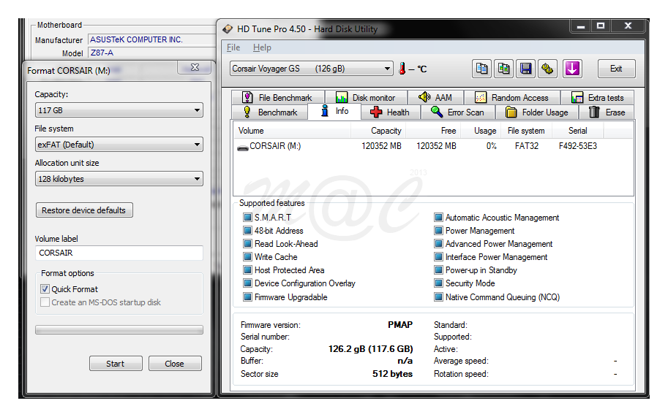Viewport: 668px width, 417px height.
Task: Toggle the Read Look-Ahead checkbox
Action: click(x=247, y=244)
